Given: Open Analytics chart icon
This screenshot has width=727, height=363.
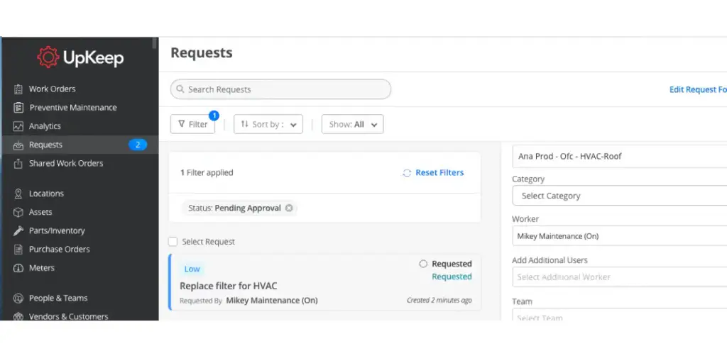Looking at the screenshot, I should 18,126.
